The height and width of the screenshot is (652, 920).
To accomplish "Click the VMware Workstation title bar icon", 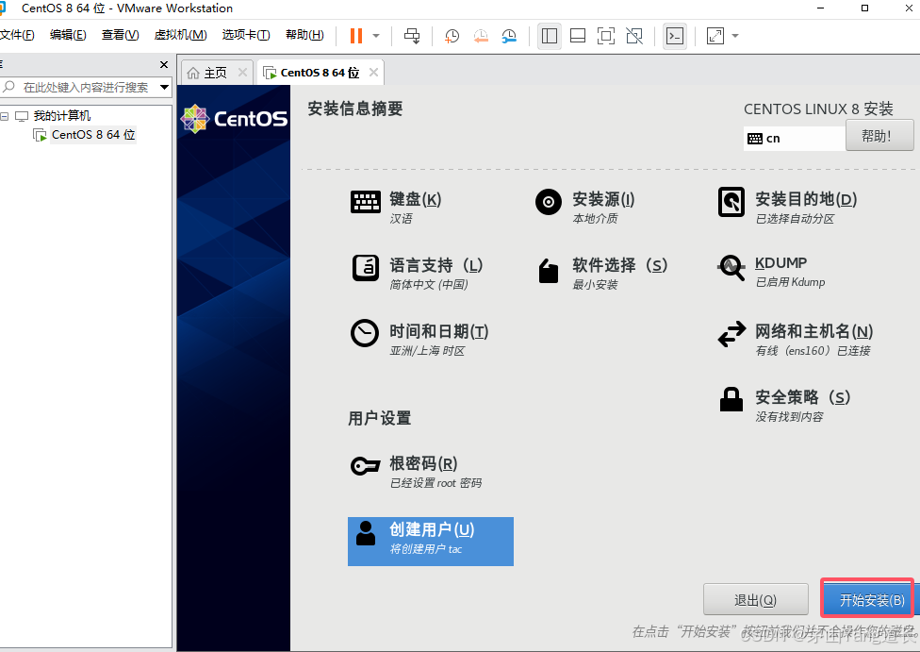I will pyautogui.click(x=2, y=8).
